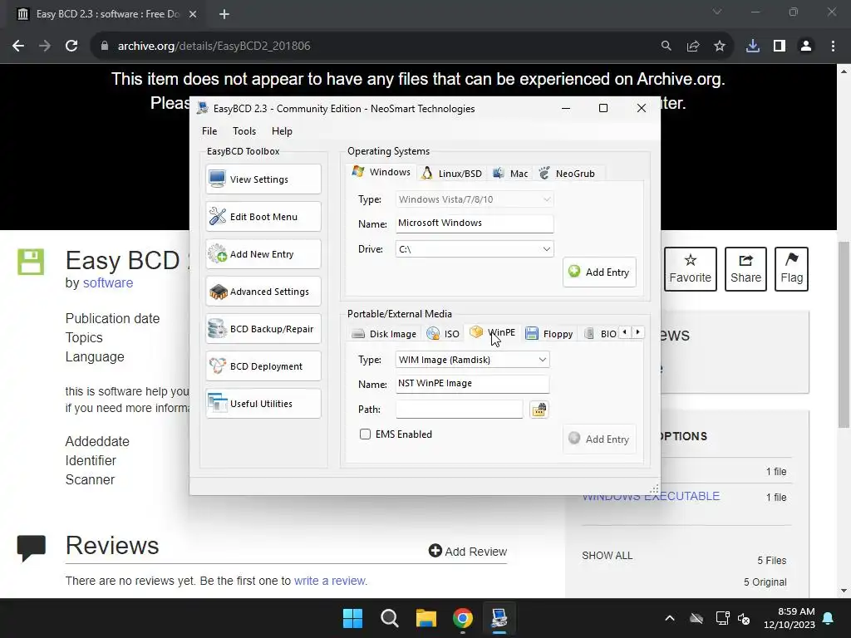Open BCD Backup/Repair
The height and width of the screenshot is (638, 851).
tap(263, 329)
